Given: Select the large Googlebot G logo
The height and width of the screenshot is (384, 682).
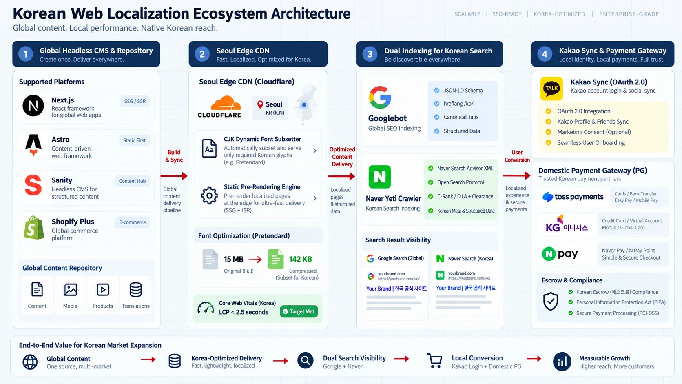Looking at the screenshot, I should [x=380, y=97].
